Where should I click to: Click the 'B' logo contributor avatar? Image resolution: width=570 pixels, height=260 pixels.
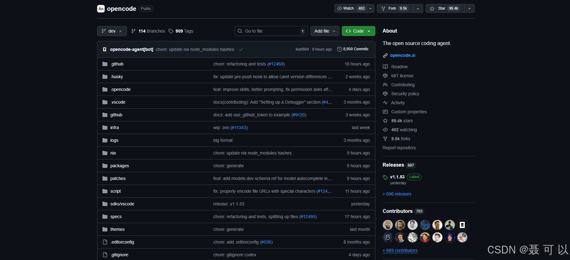pyautogui.click(x=388, y=237)
